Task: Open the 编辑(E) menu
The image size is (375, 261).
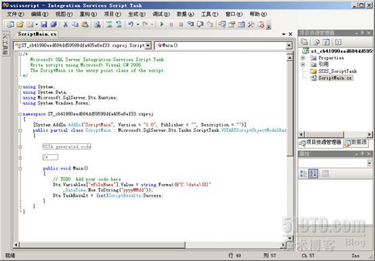Action: [x=40, y=14]
